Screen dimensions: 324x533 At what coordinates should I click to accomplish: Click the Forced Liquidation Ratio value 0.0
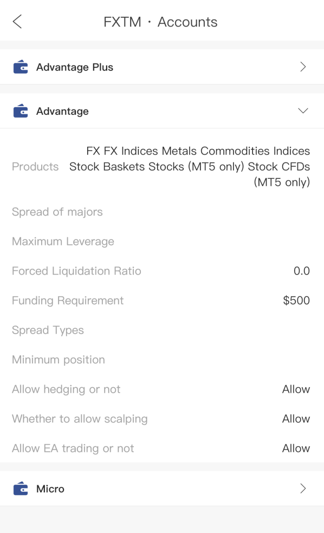click(302, 271)
